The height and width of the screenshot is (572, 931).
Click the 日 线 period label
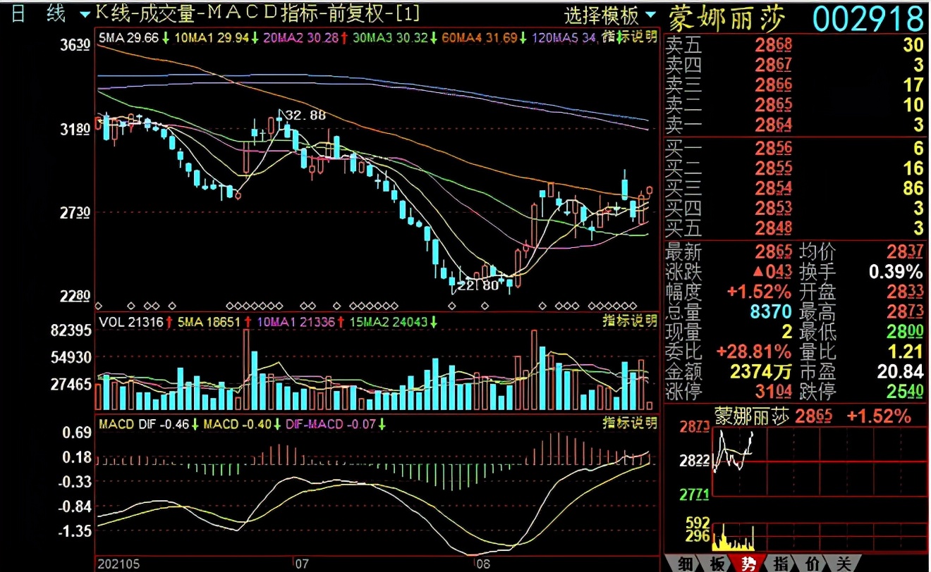click(37, 14)
